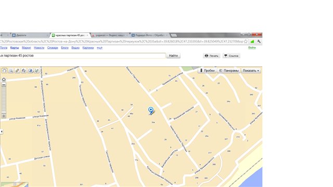Switch to the Радикал-Фото tab

pos(149,35)
